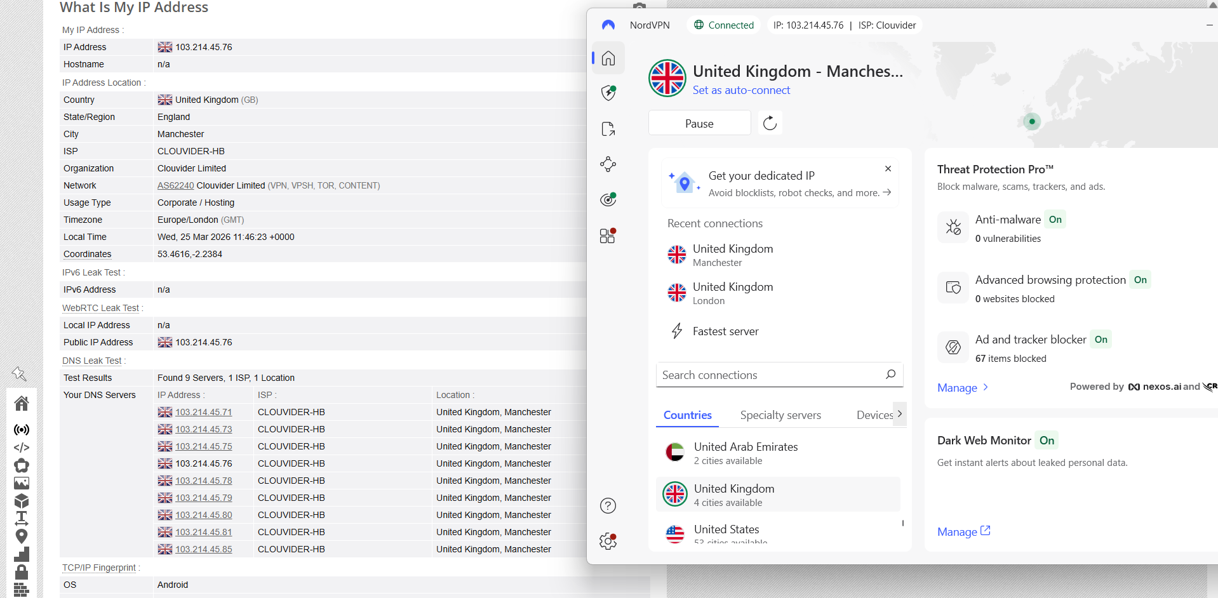Open the NordVPN help panel
The image size is (1218, 598).
click(x=608, y=505)
